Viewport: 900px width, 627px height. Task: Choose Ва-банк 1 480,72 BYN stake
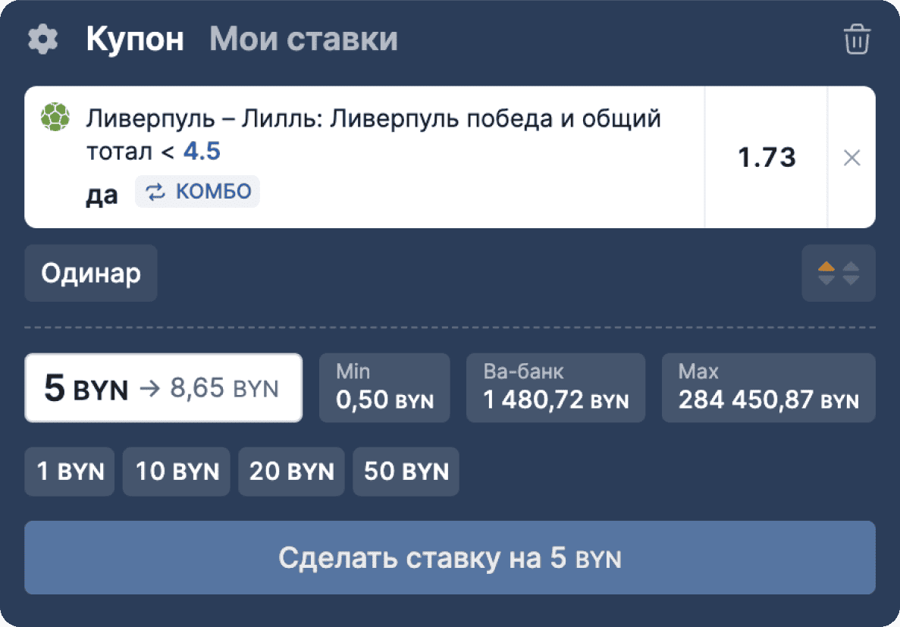coord(555,387)
